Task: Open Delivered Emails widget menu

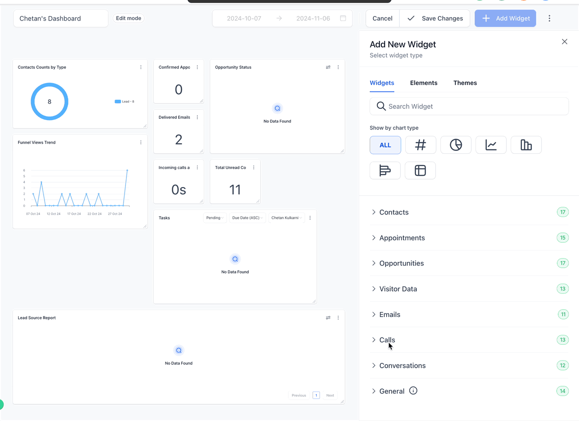Action: [x=197, y=117]
